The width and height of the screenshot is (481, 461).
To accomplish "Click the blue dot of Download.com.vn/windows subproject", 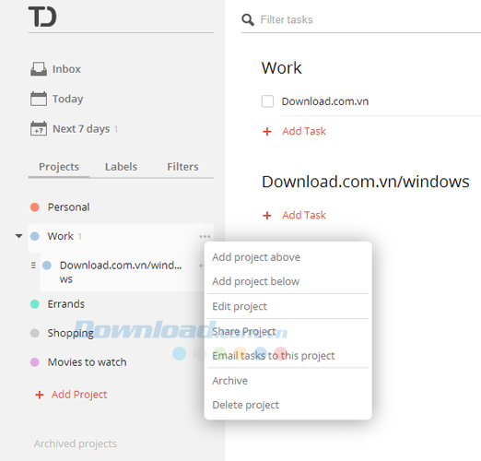I will [47, 266].
